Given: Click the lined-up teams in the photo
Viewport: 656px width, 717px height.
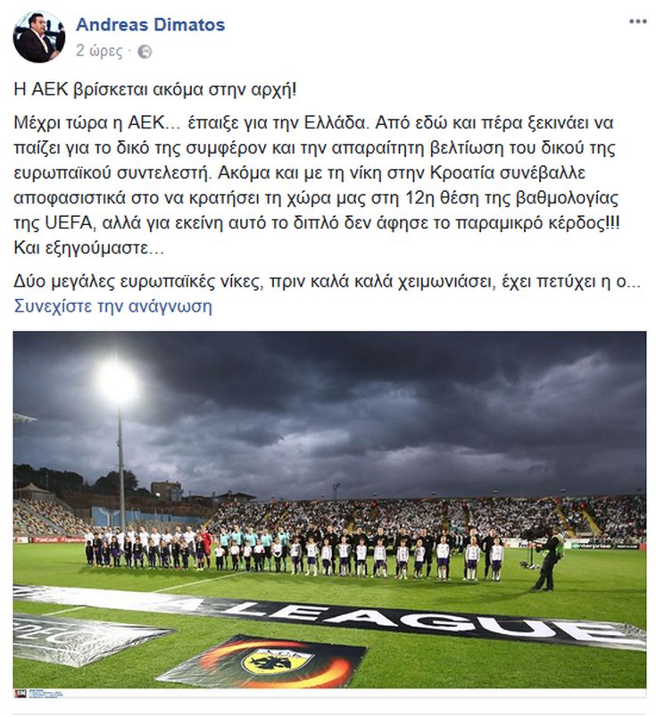Looking at the screenshot, I should click(294, 552).
